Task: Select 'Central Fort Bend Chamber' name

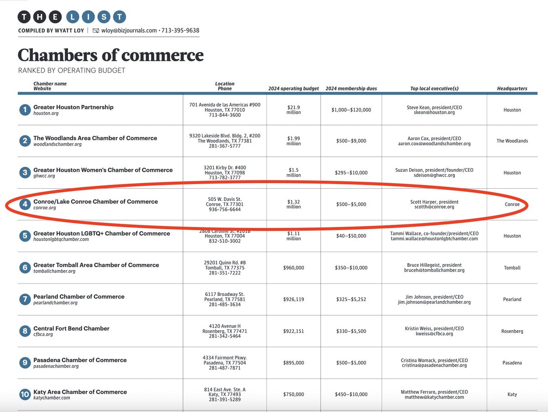Action: [x=71, y=328]
